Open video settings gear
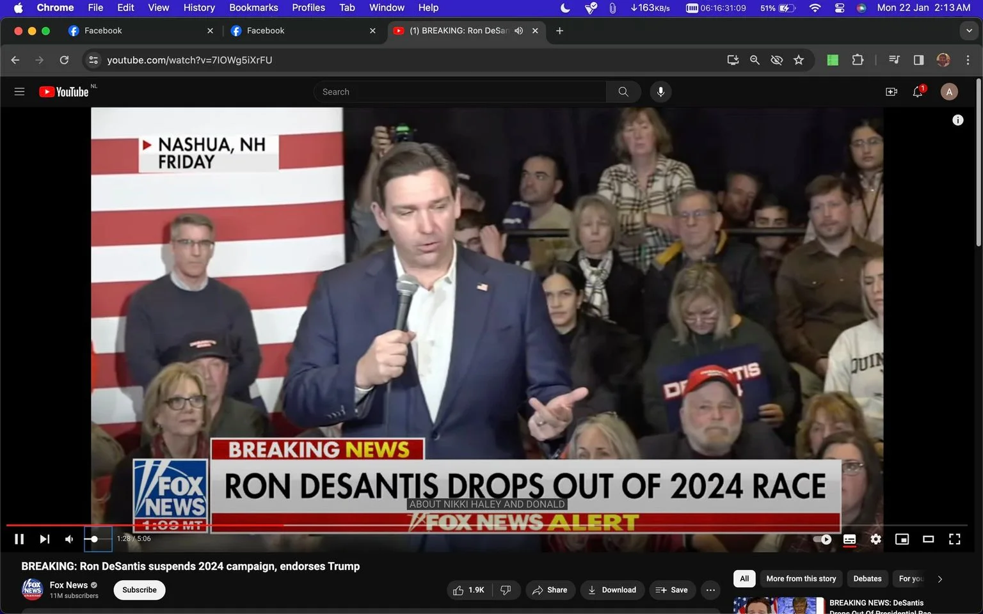 pyautogui.click(x=875, y=539)
